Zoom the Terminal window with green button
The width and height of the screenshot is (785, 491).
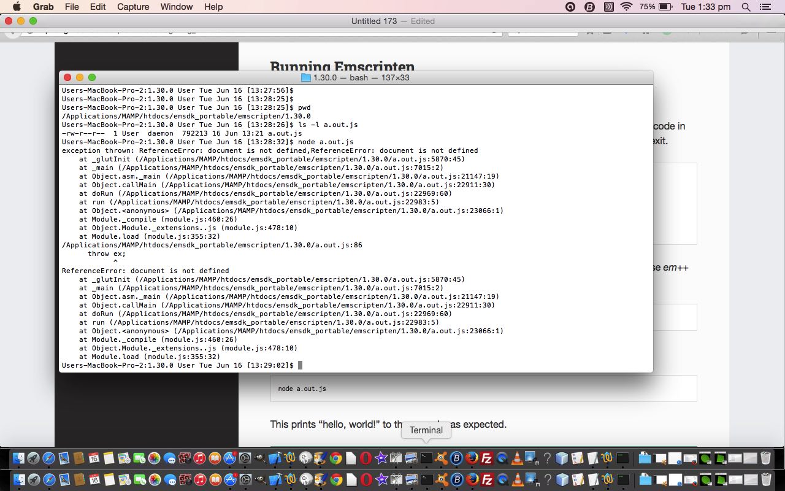(x=92, y=77)
